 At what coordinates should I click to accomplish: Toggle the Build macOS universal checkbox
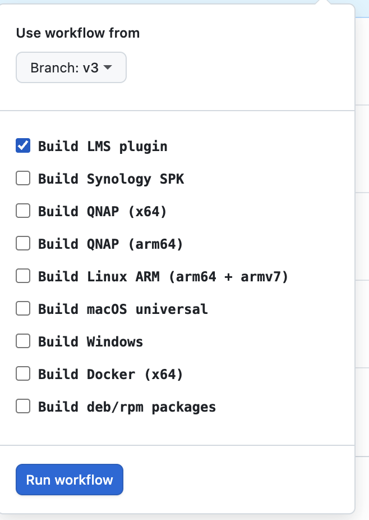click(23, 309)
